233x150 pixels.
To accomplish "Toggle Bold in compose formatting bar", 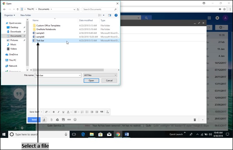I will coord(54,112).
